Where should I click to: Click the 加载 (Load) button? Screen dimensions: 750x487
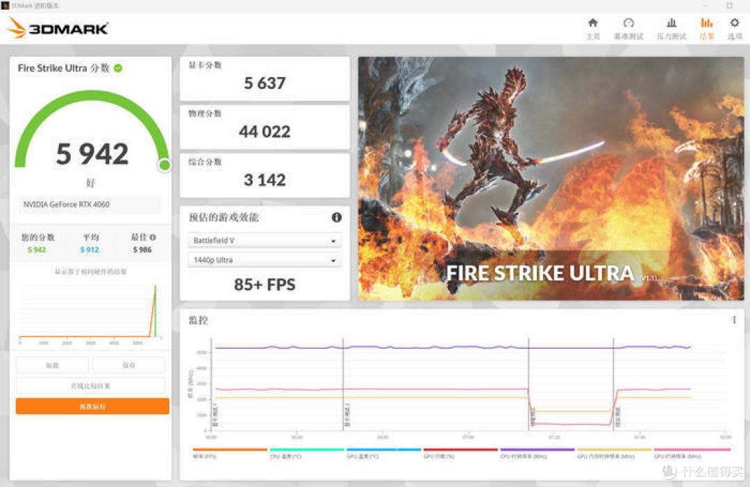click(52, 365)
